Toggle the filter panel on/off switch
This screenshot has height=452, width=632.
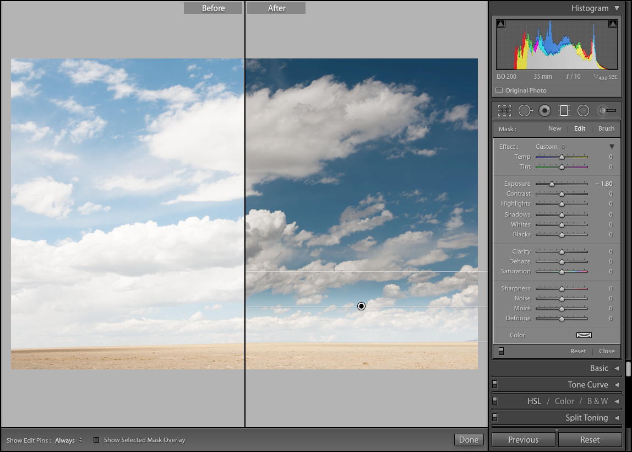click(501, 351)
